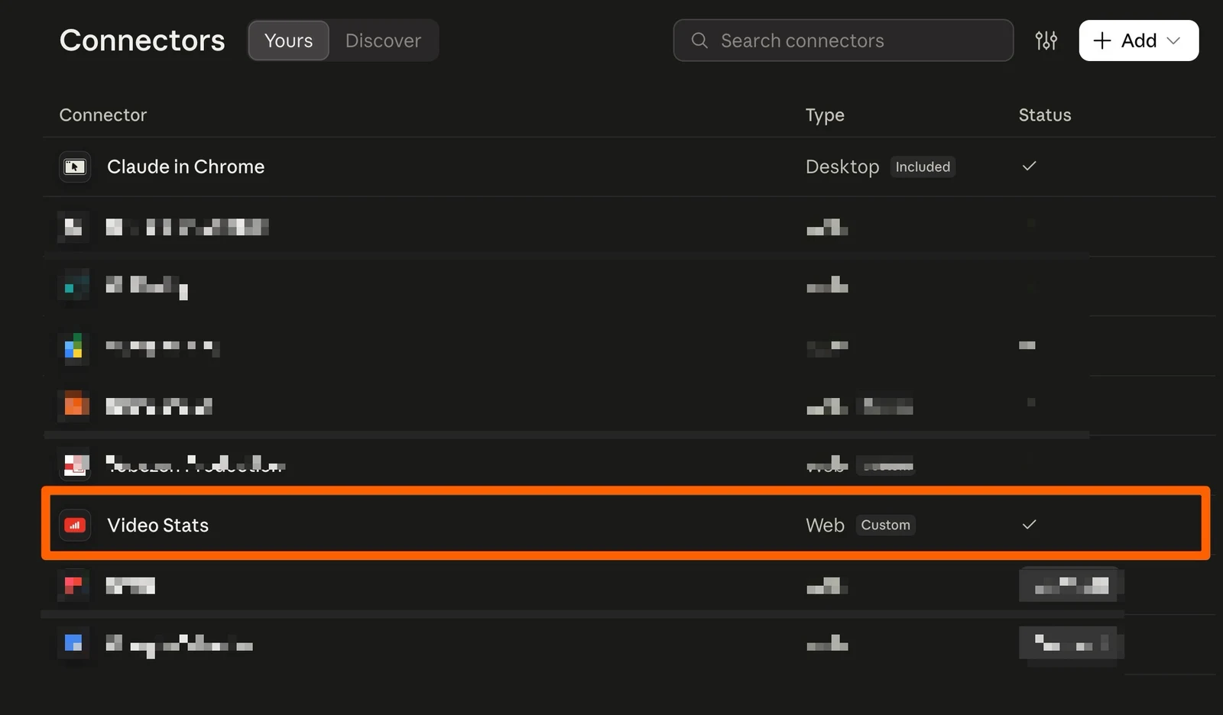Open the Discover tab

click(383, 40)
